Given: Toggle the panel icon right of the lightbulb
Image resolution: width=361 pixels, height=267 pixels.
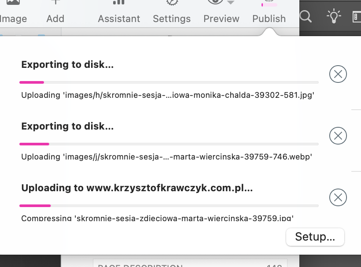Looking at the screenshot, I should (x=357, y=17).
